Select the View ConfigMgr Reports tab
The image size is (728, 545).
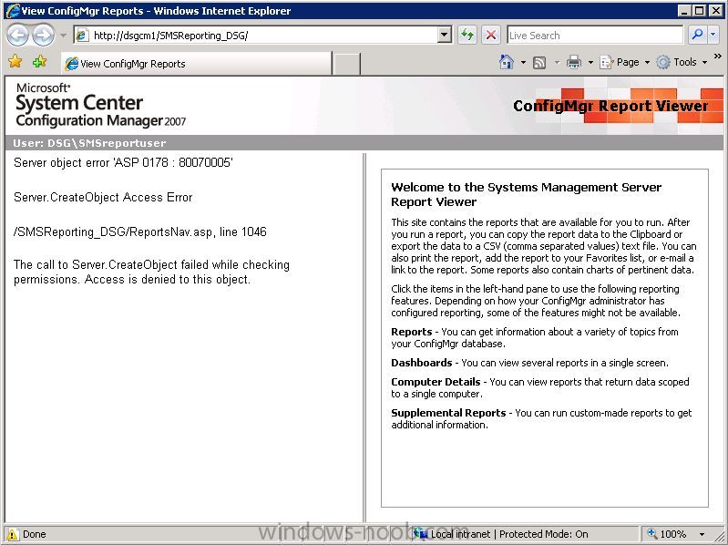pyautogui.click(x=197, y=64)
